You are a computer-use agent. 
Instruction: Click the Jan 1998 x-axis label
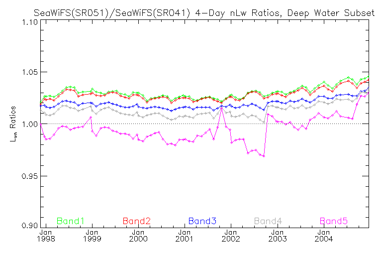46,236
